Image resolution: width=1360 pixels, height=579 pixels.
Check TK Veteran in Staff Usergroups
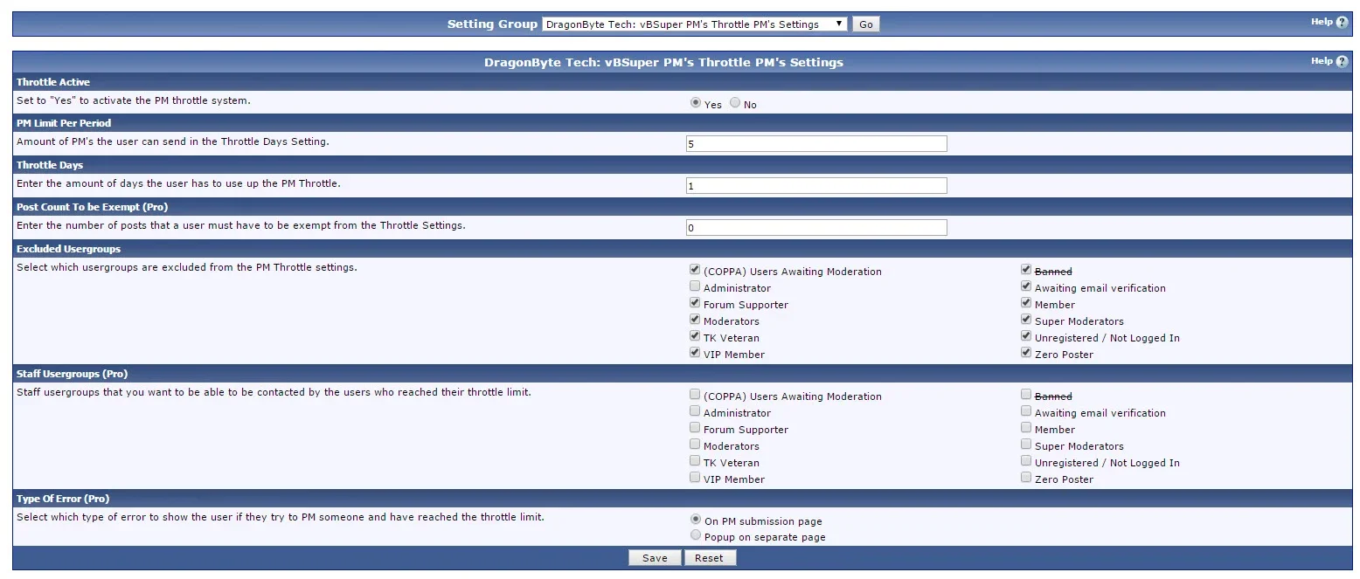pos(695,461)
